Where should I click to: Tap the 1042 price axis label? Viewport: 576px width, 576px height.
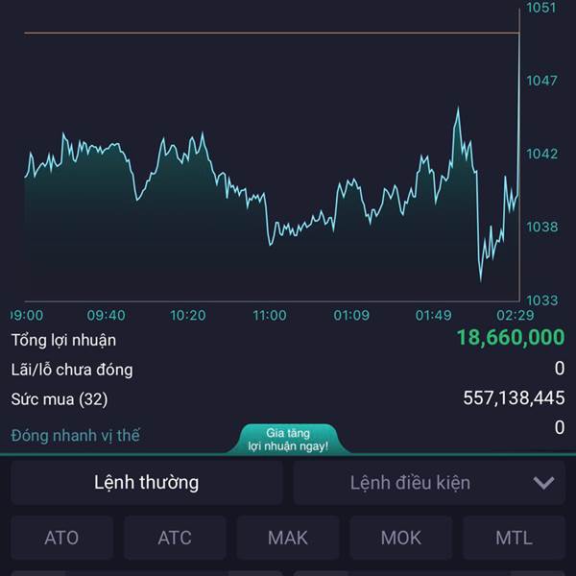(x=541, y=154)
